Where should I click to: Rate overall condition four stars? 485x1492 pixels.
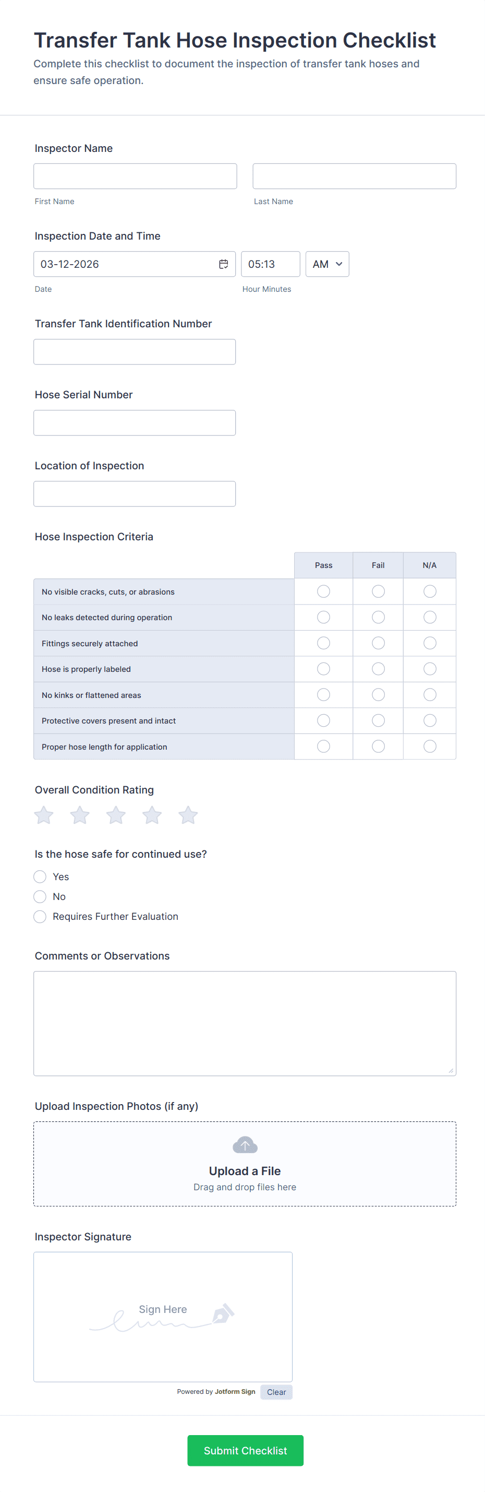click(152, 815)
